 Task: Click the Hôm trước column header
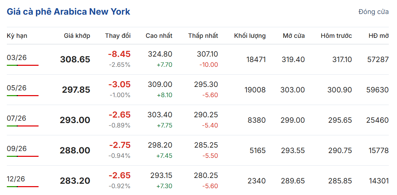[336, 36]
